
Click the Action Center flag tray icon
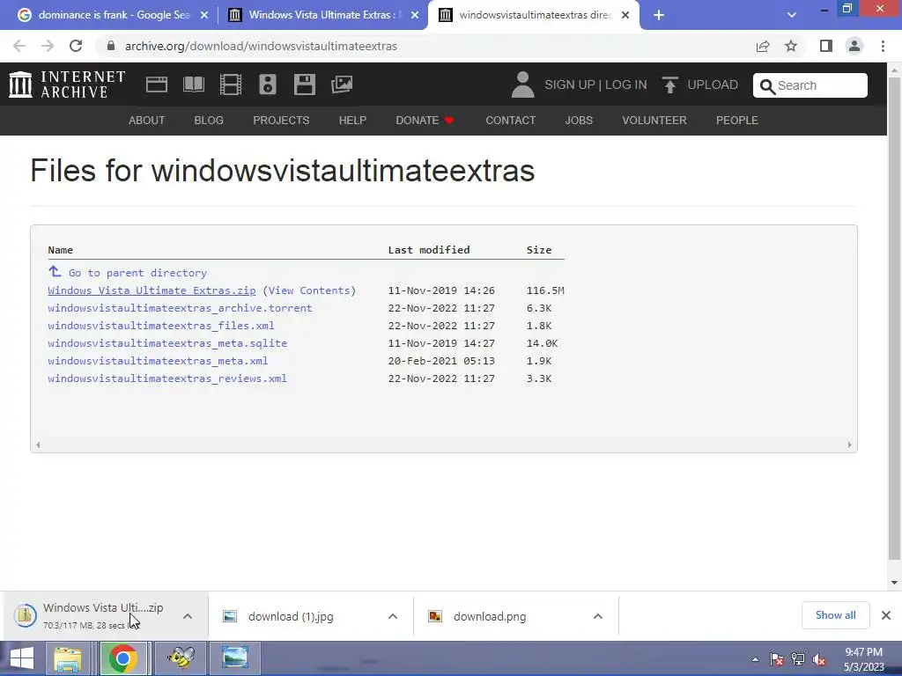(x=777, y=659)
